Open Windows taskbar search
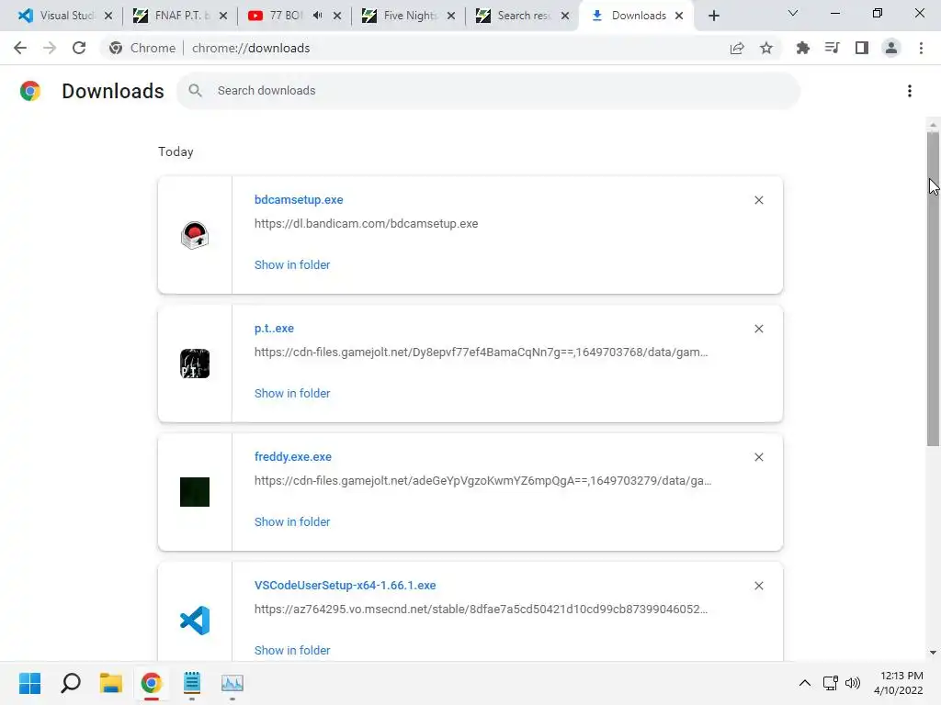Image resolution: width=941 pixels, height=705 pixels. pyautogui.click(x=70, y=683)
